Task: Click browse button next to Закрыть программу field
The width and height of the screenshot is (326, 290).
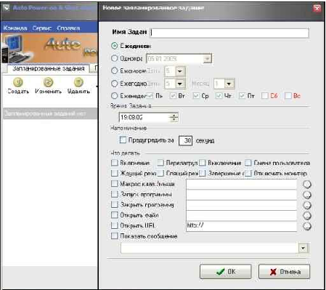Action: coord(307,205)
